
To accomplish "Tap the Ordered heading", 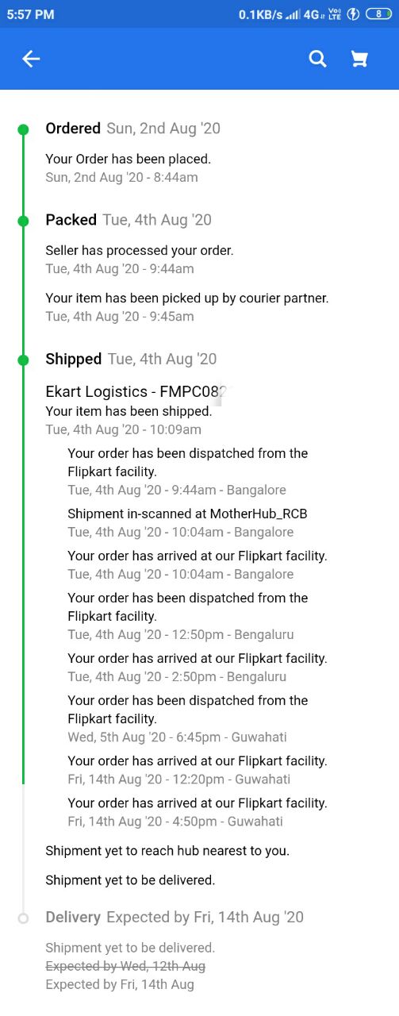I will [73, 129].
